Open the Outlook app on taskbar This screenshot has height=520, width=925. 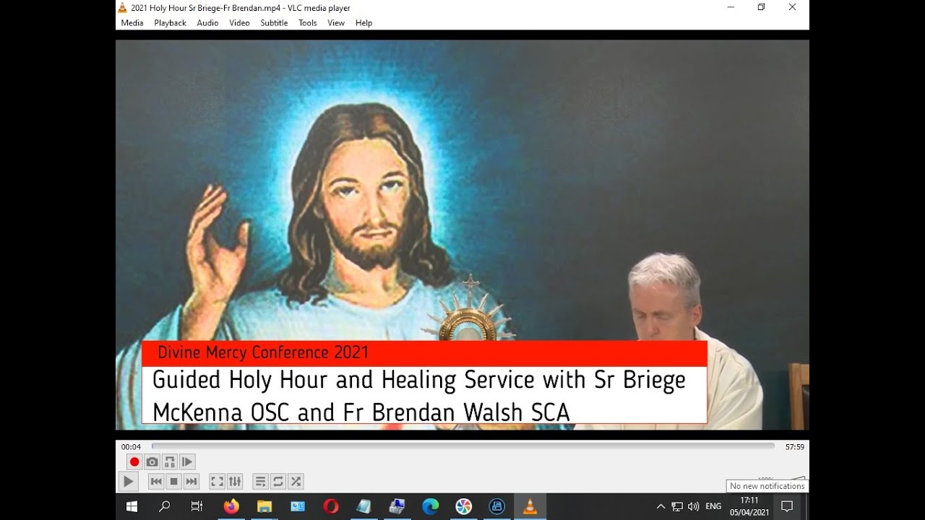[x=298, y=507]
